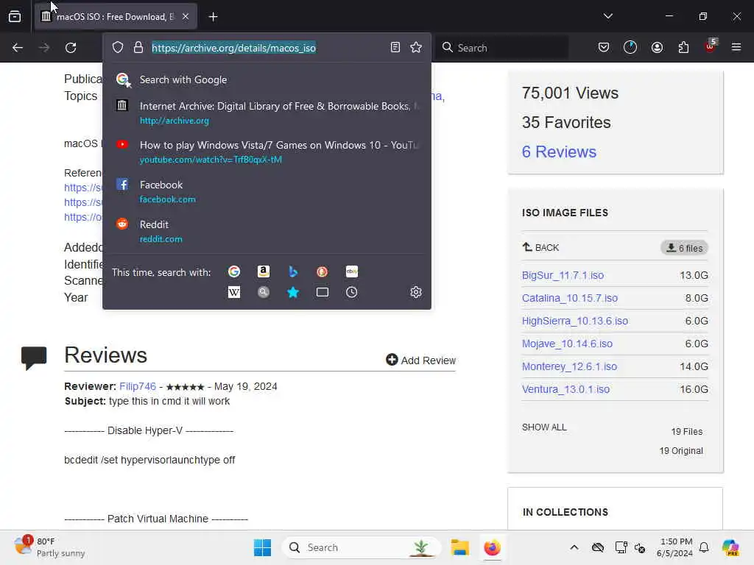
Task: Launch Copilot preview from taskbar
Action: (x=730, y=547)
